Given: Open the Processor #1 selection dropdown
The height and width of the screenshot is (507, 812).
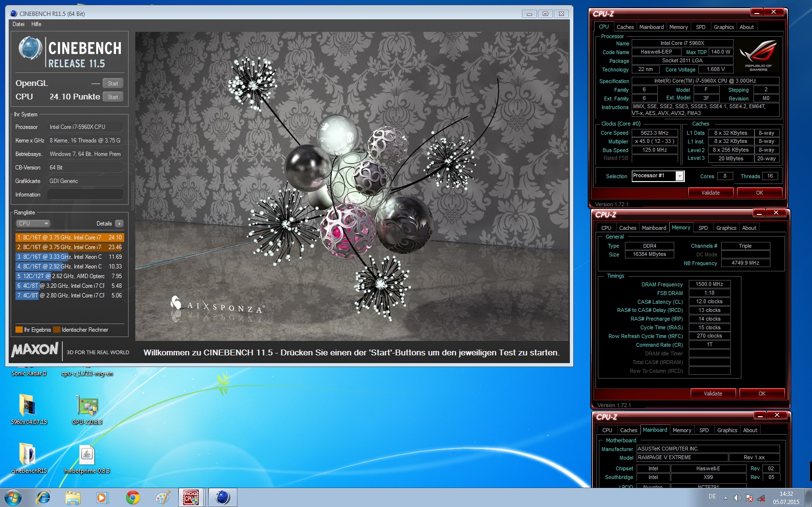Looking at the screenshot, I should coord(658,176).
